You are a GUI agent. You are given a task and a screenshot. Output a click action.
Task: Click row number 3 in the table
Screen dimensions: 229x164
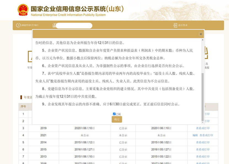pos(23,128)
